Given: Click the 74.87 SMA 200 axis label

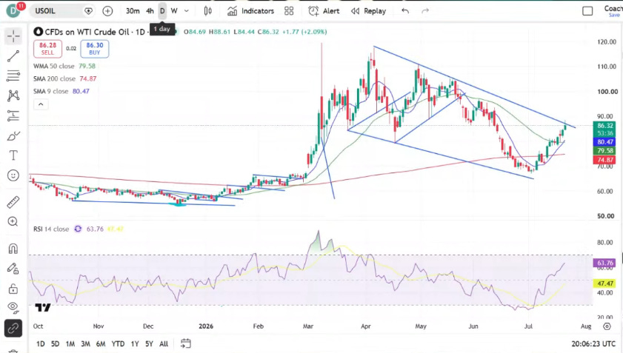Looking at the screenshot, I should coord(604,160).
